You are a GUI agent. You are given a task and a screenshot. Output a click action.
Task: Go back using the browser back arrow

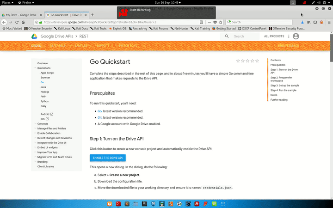point(4,22)
